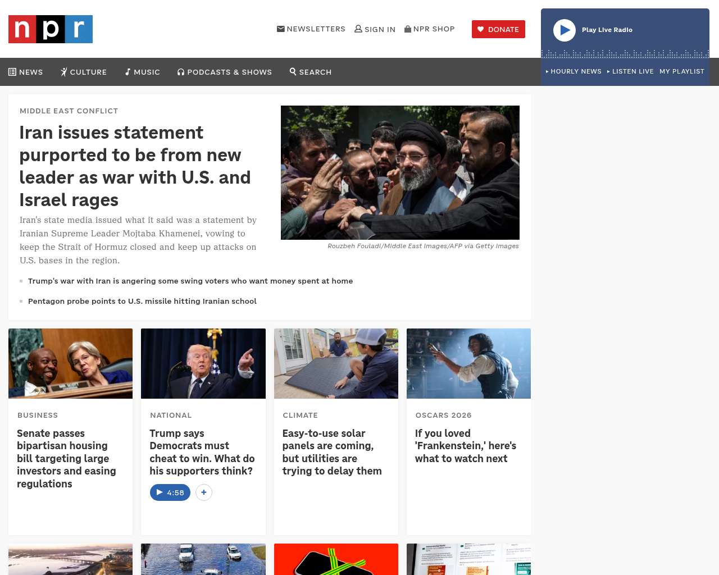Viewport: 719px width, 575px height.
Task: Read 'Frankenstein' what to watch next story
Action: pyautogui.click(x=466, y=446)
